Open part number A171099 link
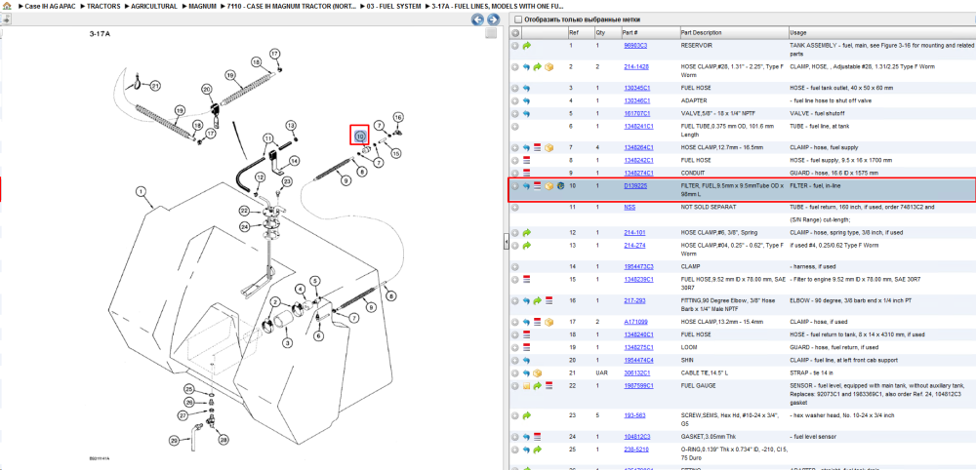Screen dimensions: 976x470 (x=635, y=322)
